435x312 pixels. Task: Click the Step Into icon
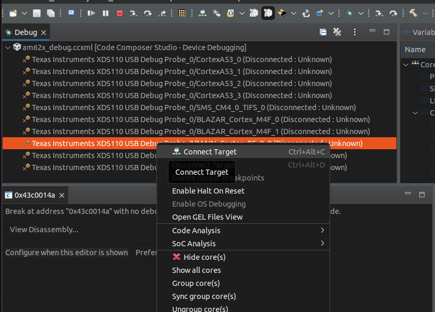[134, 13]
